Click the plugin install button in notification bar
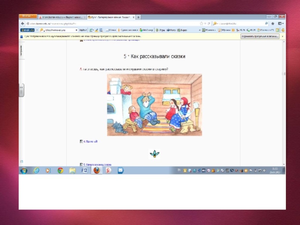The width and height of the screenshot is (300, 225). tap(259, 36)
